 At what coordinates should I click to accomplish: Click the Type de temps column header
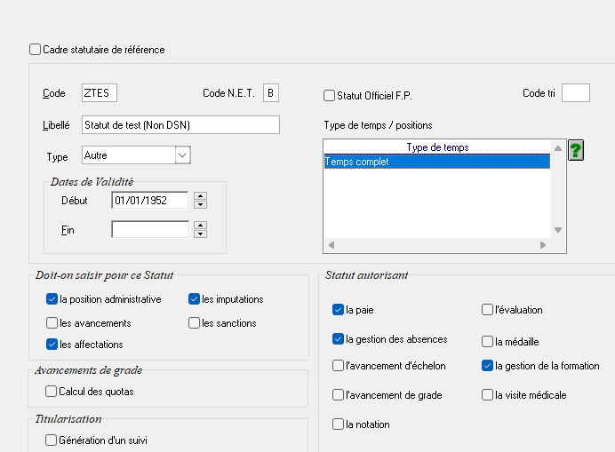[x=437, y=147]
